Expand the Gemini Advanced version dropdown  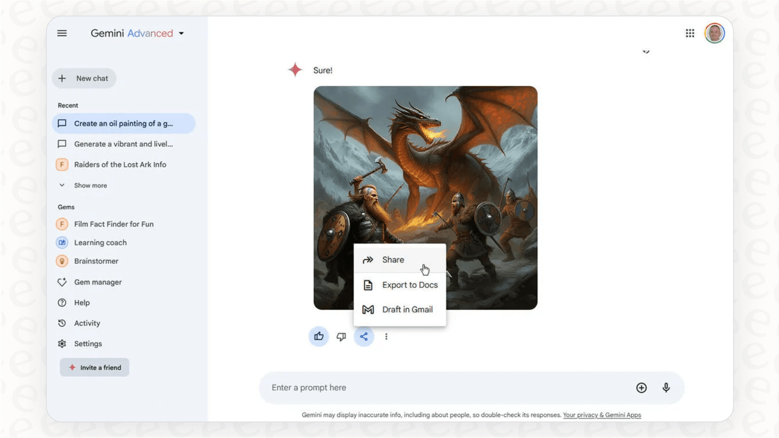pos(181,33)
